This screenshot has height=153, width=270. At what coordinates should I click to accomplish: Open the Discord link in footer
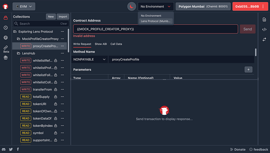tap(4, 149)
